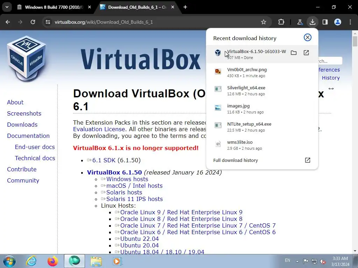Reload the page with refresh icon
This screenshot has width=358, height=268.
(x=33, y=22)
